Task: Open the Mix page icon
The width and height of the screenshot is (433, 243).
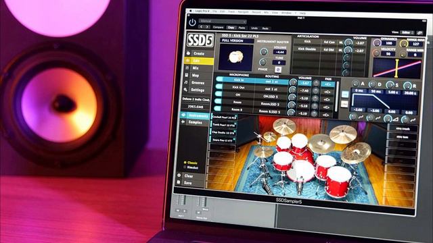Action: pyautogui.click(x=187, y=67)
